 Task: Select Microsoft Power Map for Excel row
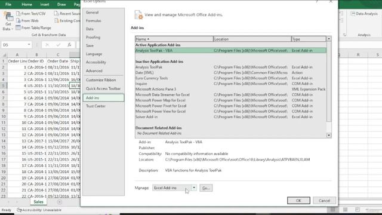pyautogui.click(x=230, y=100)
